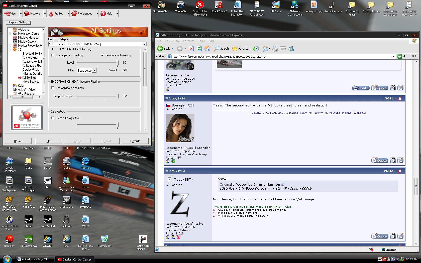421x263 pixels.
Task: Click the Search toolbar button in IE
Action: 221,49
